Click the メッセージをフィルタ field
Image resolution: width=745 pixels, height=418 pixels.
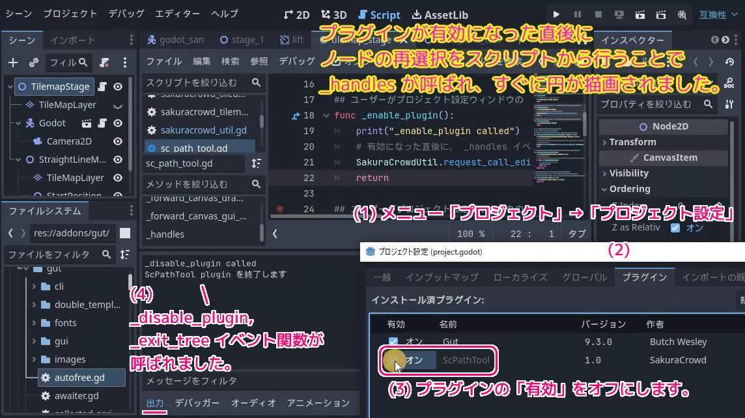point(251,381)
